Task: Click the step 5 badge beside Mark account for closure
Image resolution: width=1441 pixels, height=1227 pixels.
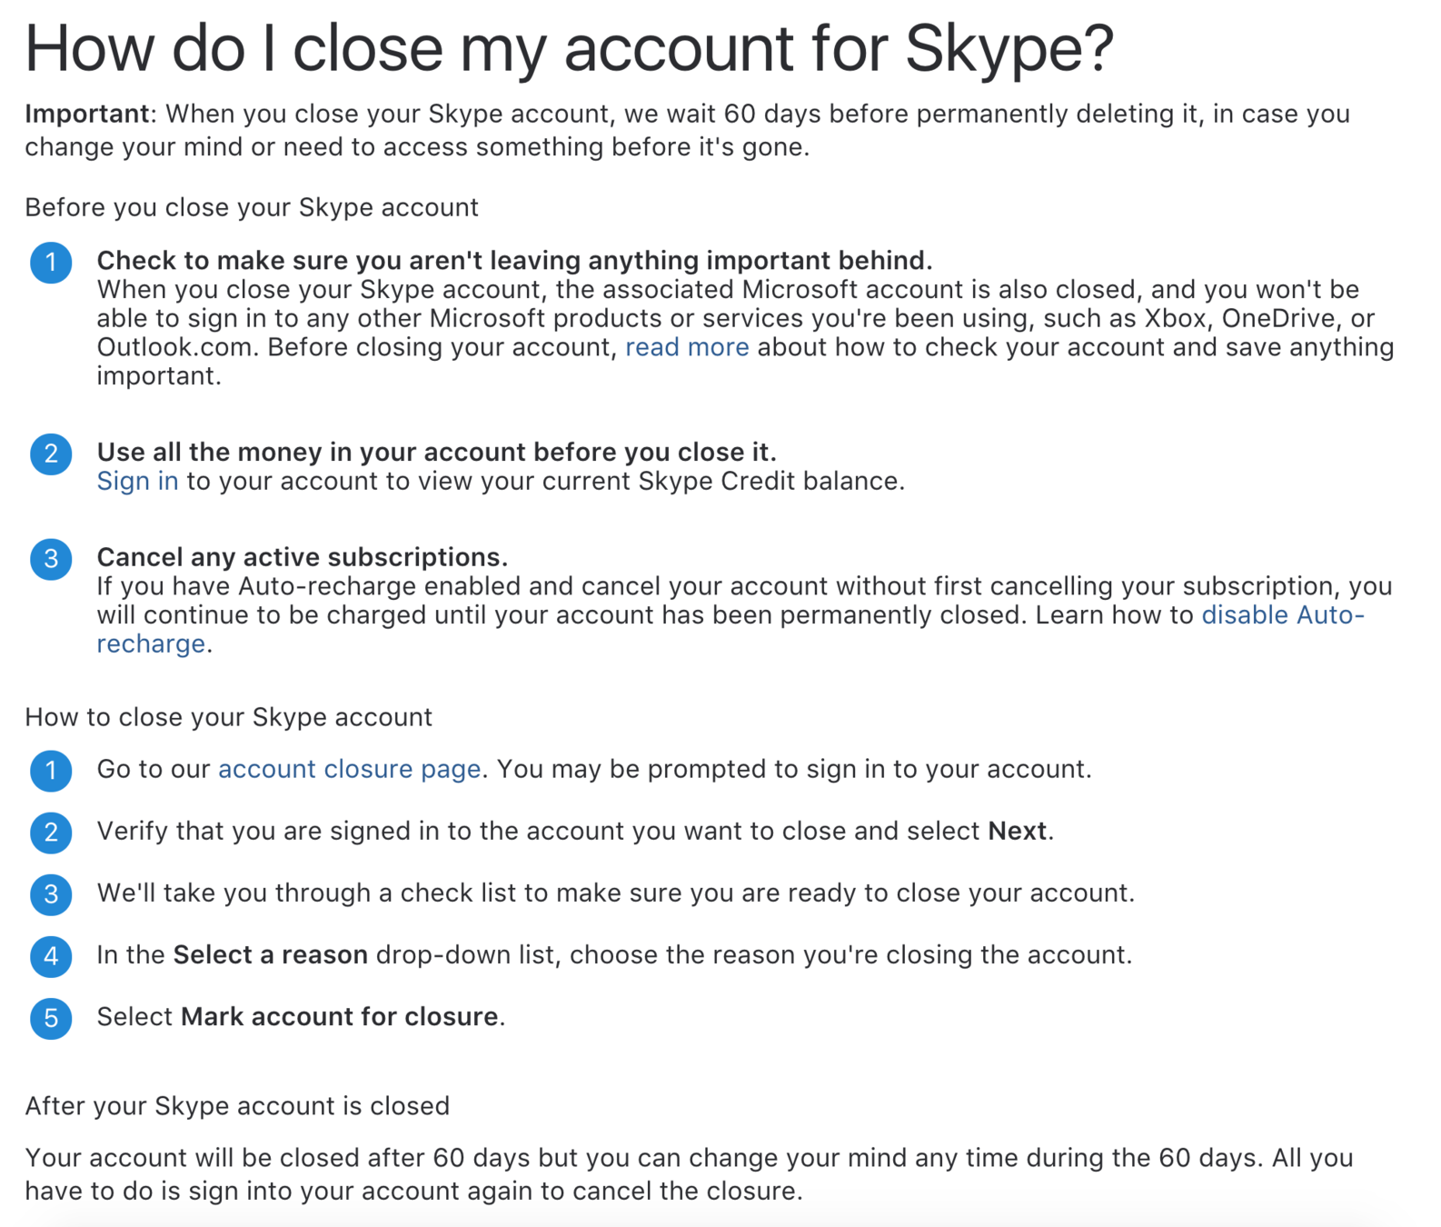Action: 51,1018
